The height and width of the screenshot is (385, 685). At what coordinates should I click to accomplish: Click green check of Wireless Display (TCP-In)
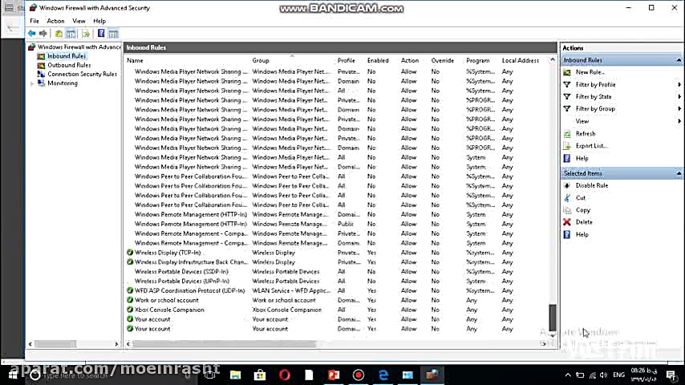pyautogui.click(x=130, y=253)
